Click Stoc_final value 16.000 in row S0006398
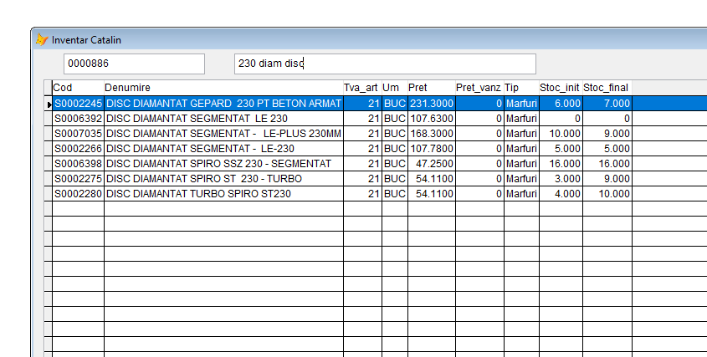The height and width of the screenshot is (357, 707). [607, 164]
